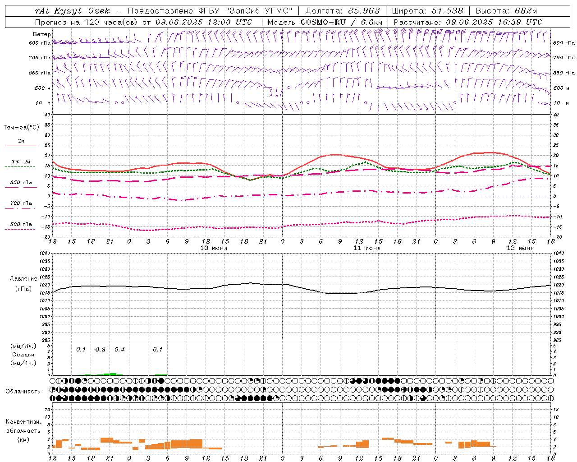Click the Рассчитано: 09.06.2025 16:39 UTC timestamp
Image resolution: width=577 pixels, height=462 pixels.
(468, 22)
